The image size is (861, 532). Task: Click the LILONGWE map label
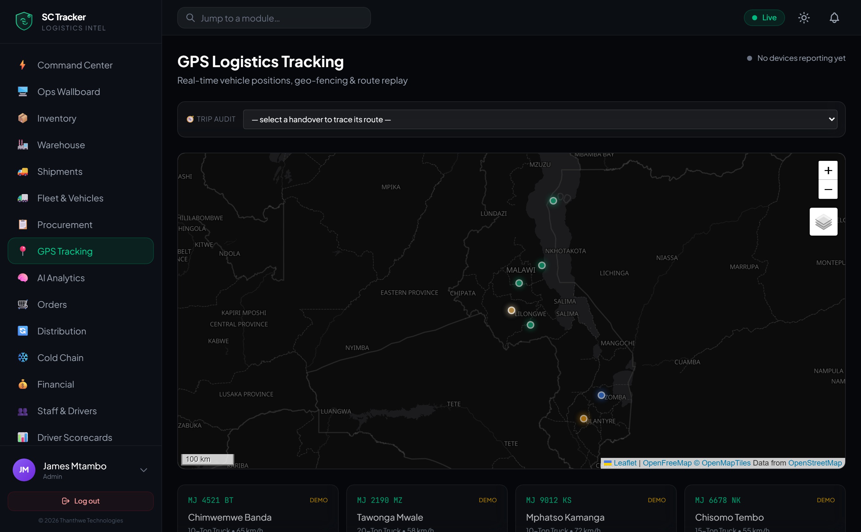tap(531, 314)
